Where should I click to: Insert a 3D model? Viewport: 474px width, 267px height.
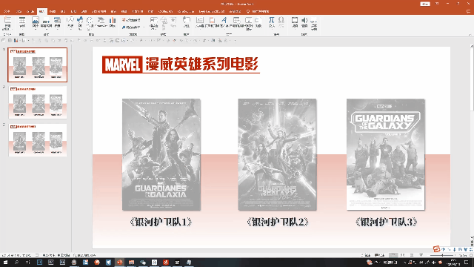click(90, 23)
